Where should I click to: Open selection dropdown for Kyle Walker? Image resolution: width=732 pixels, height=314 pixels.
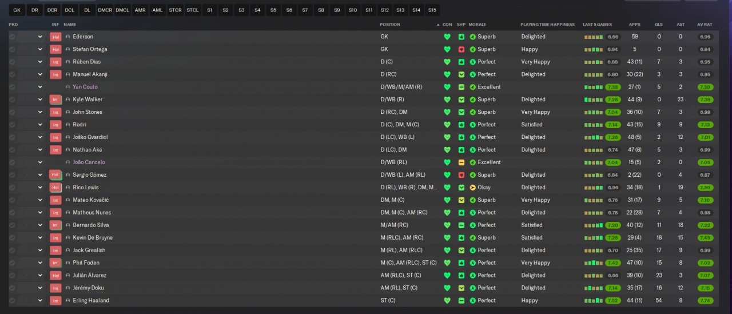(x=40, y=100)
